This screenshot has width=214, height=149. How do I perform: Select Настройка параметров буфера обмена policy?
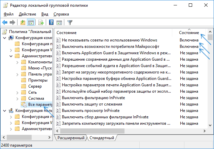(116, 79)
